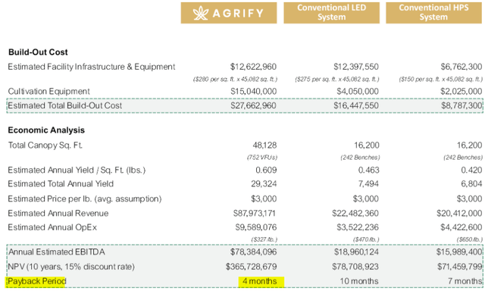485x294 pixels.
Task: Click (242 Benches) under LED System
Action: click(x=360, y=158)
